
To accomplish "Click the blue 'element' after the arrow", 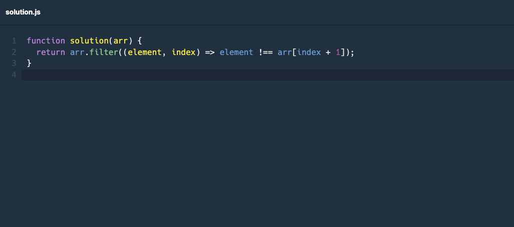I will point(236,52).
